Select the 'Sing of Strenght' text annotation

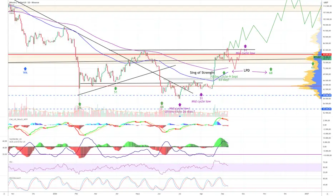point(202,73)
